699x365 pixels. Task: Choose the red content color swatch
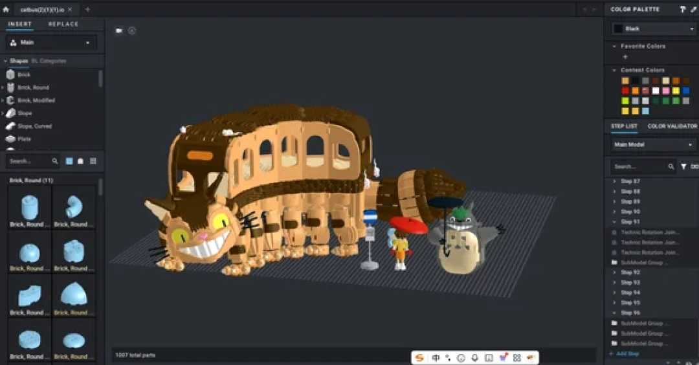tap(625, 91)
